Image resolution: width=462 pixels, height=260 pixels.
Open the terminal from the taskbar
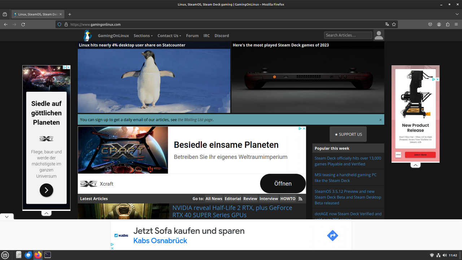click(48, 255)
